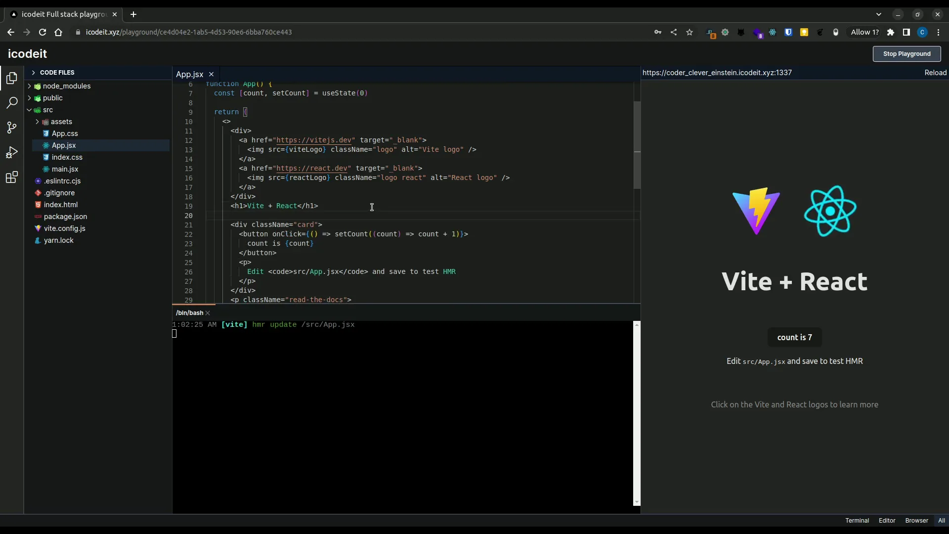Open the Search magnifier icon in sidebar

(12, 103)
